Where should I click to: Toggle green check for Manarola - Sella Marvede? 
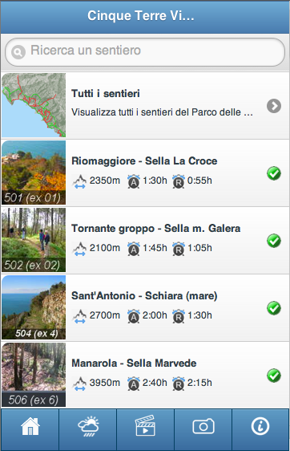tap(274, 376)
